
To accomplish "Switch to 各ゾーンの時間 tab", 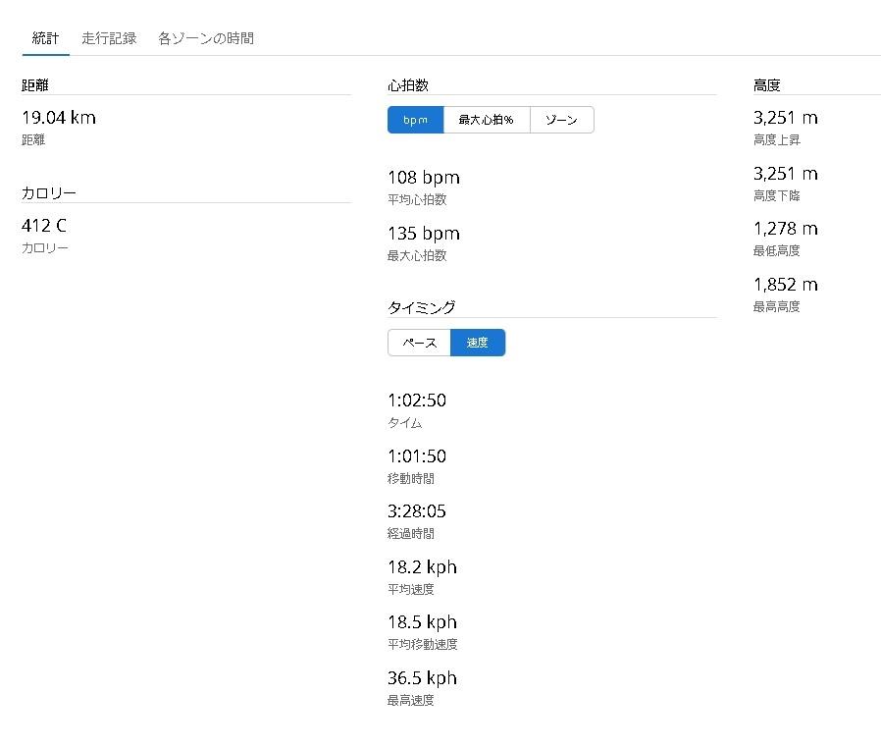I will [x=206, y=38].
